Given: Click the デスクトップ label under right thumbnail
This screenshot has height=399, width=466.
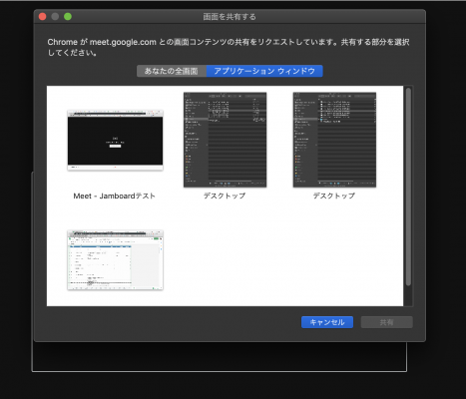Looking at the screenshot, I should point(334,196).
